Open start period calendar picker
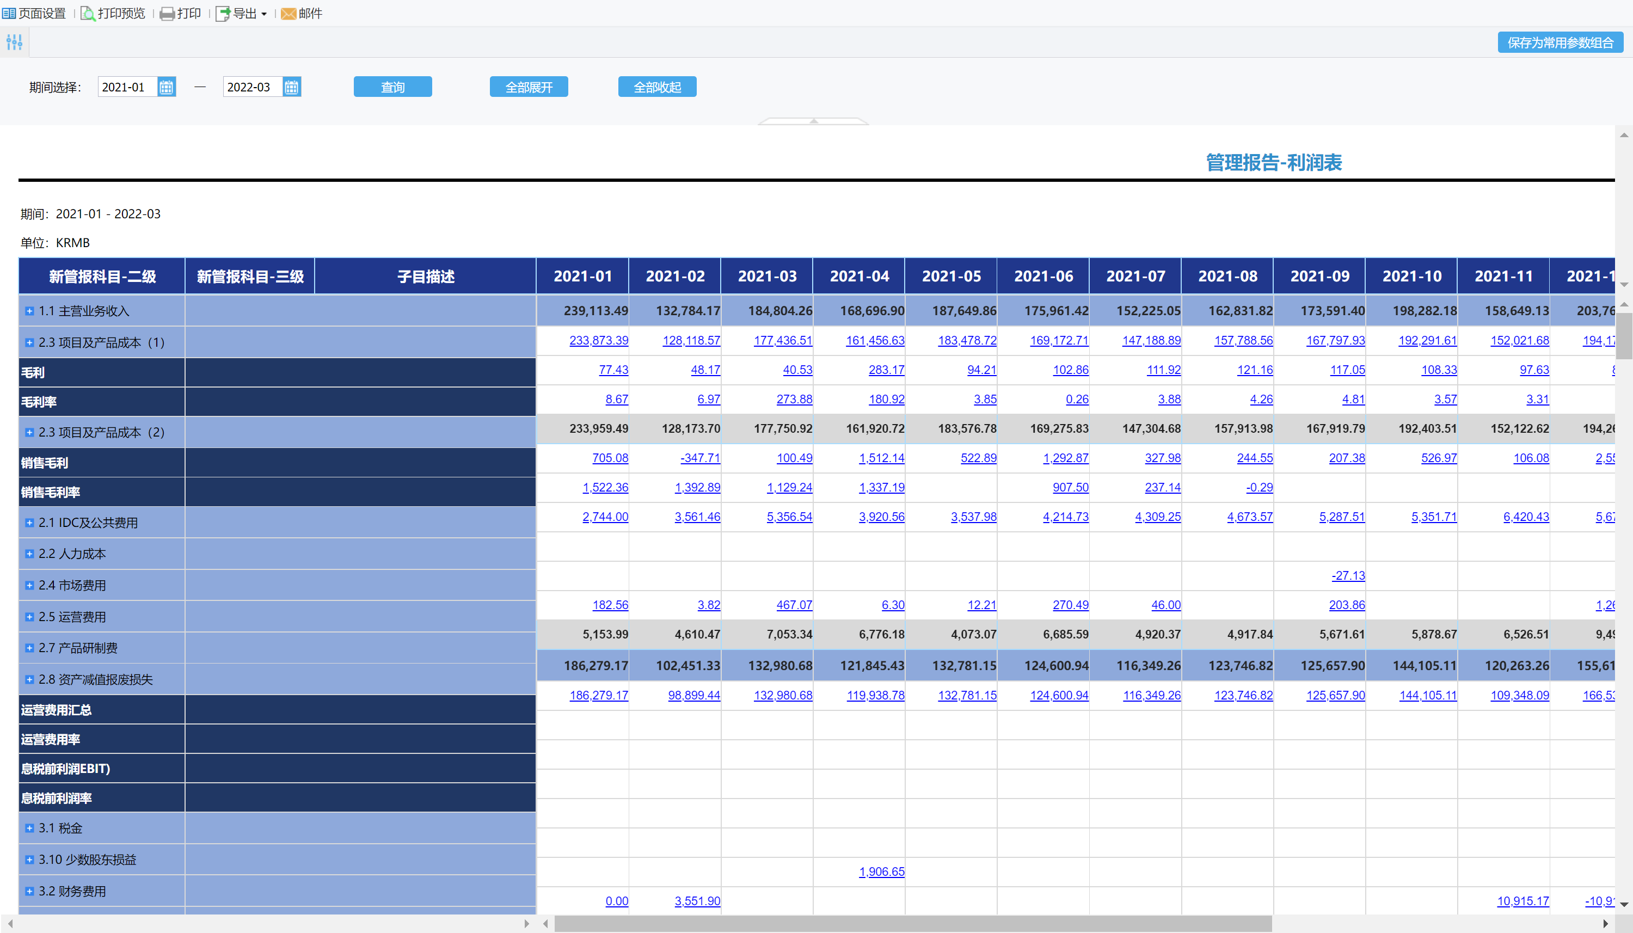1633x933 pixels. (166, 87)
